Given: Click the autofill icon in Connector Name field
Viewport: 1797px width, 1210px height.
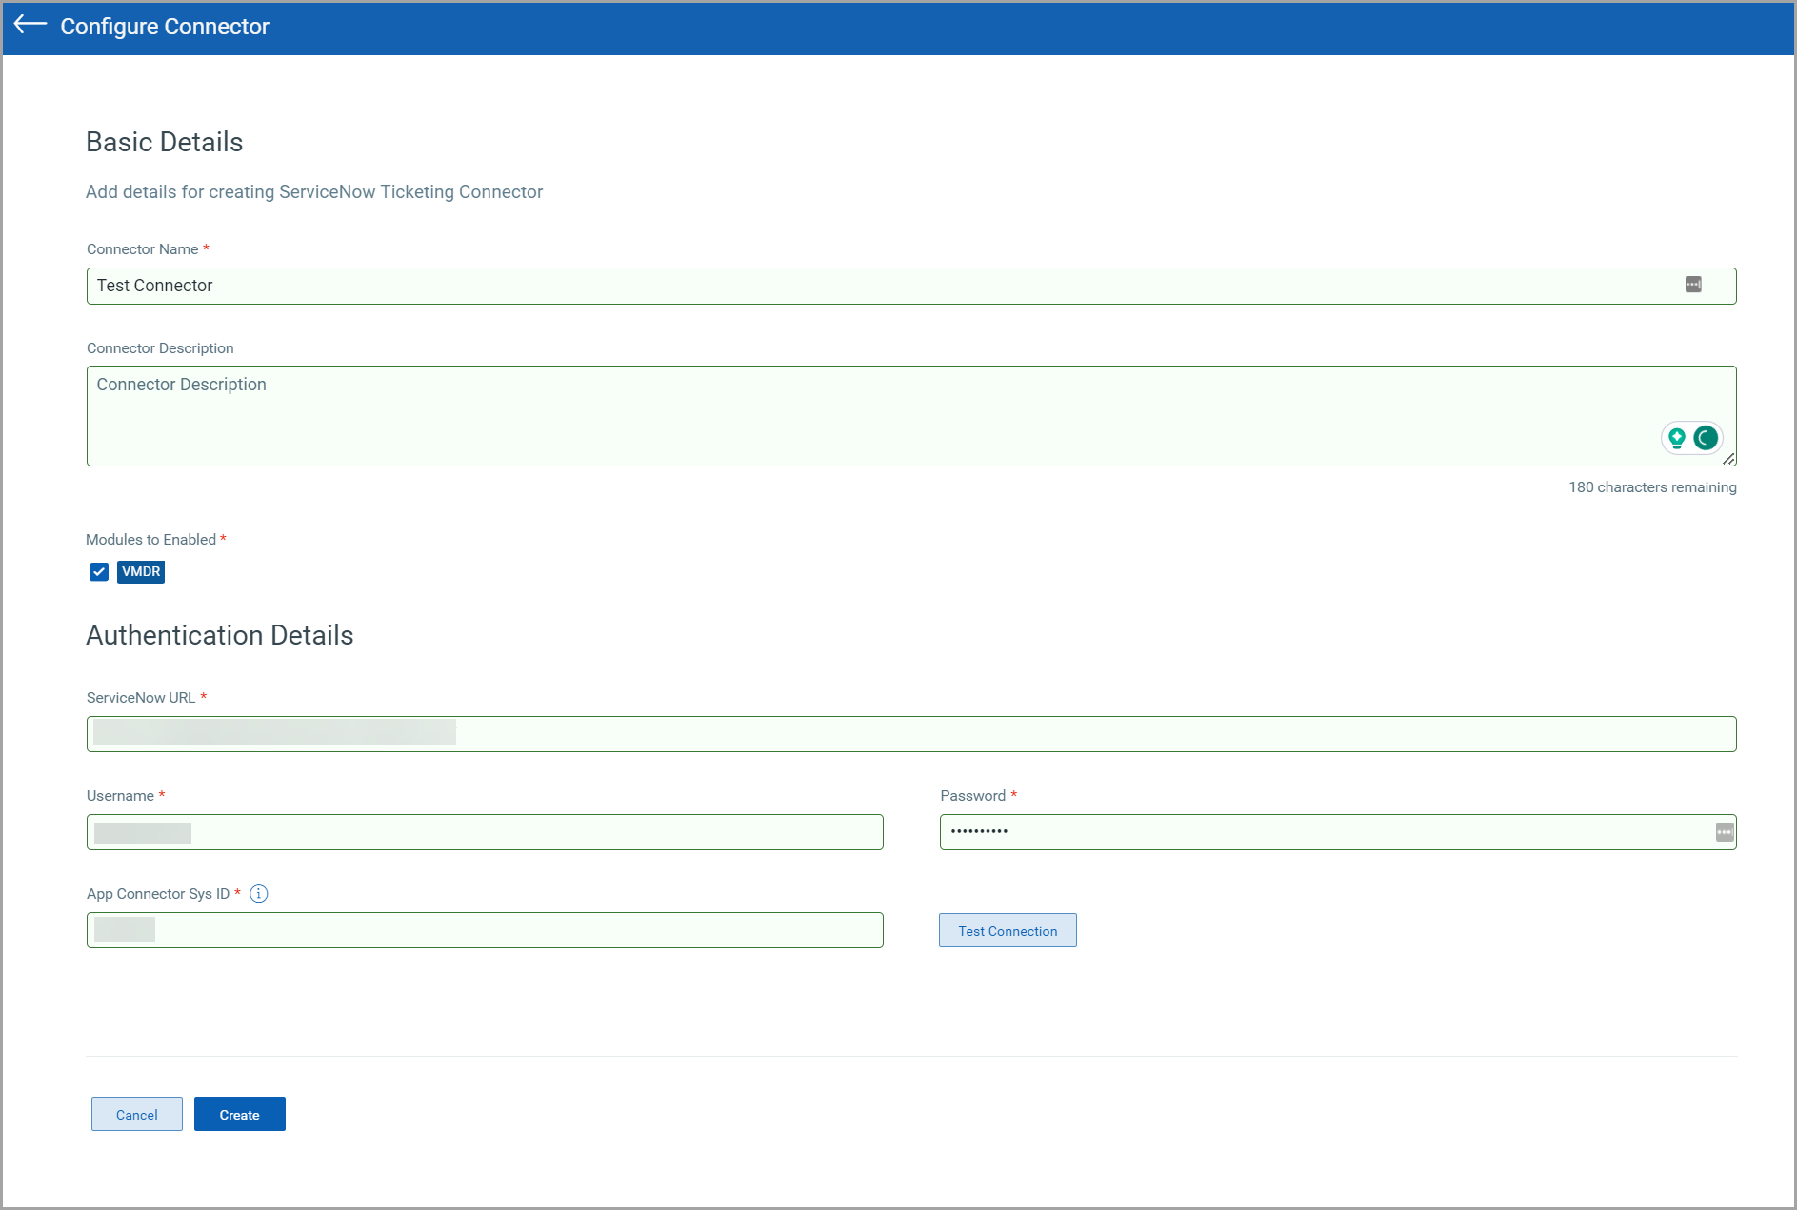Looking at the screenshot, I should pos(1692,285).
